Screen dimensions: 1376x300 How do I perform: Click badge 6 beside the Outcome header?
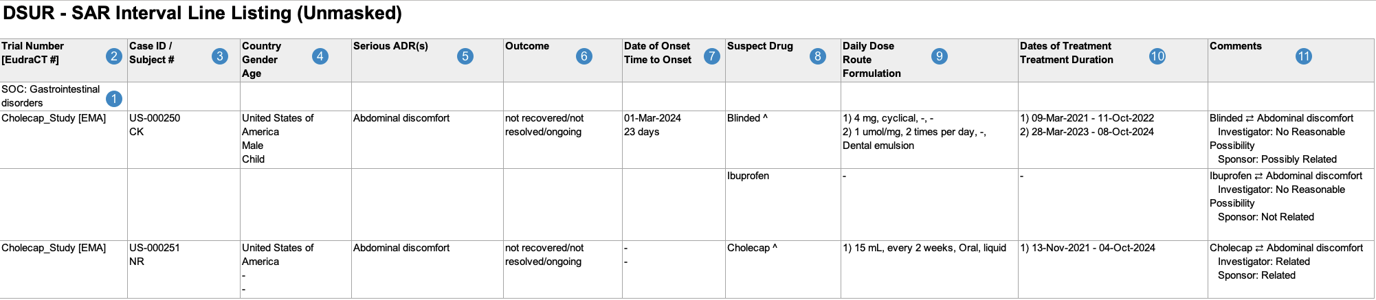[x=584, y=56]
